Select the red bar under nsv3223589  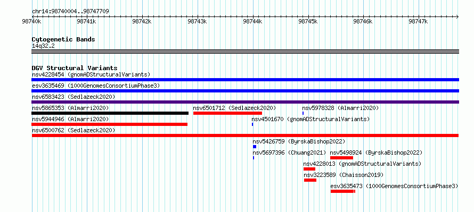click(x=310, y=180)
